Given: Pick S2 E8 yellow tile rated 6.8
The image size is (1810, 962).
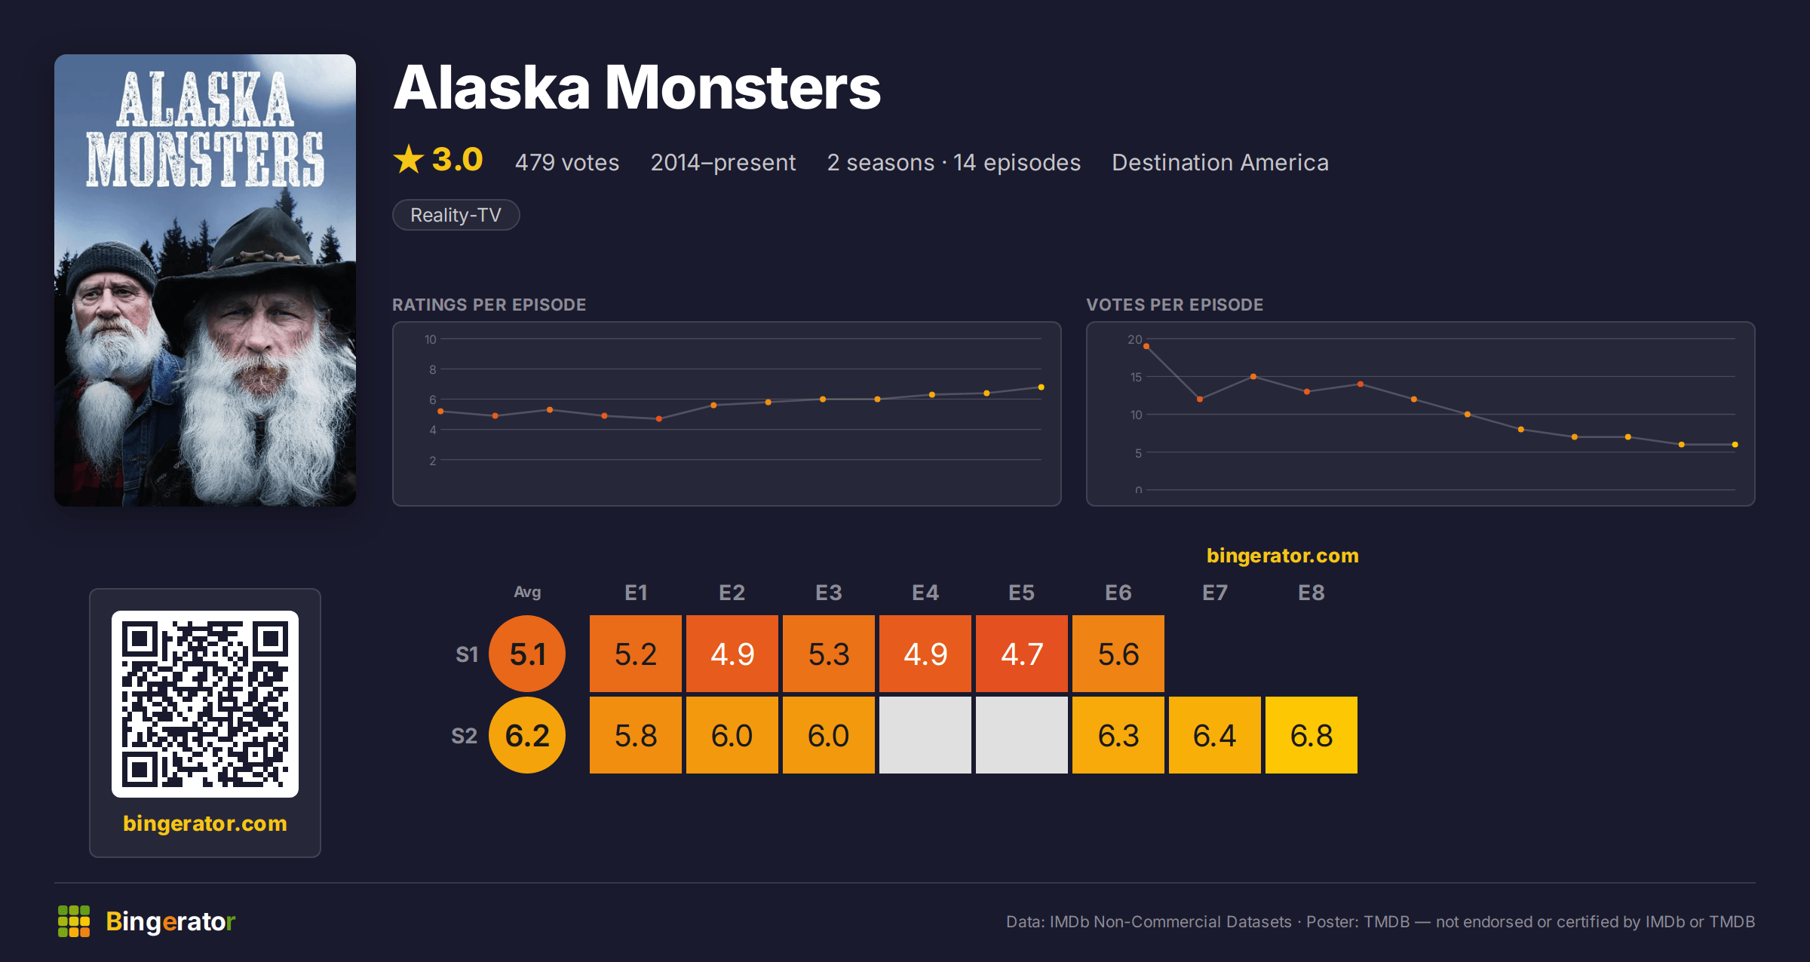Looking at the screenshot, I should point(1311,735).
